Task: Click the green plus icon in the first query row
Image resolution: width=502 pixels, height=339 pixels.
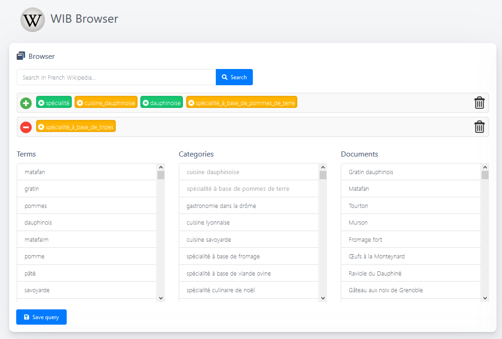Action: [26, 103]
